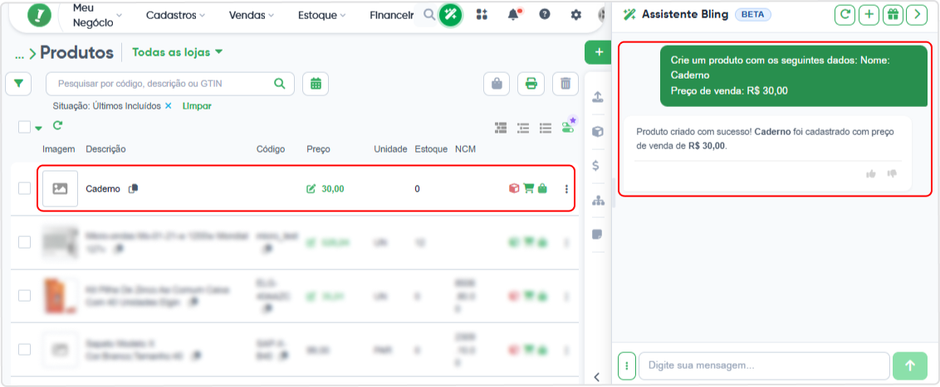The height and width of the screenshot is (387, 940).
Task: Remove the Últimos Incluídos filter with X
Action: [x=169, y=106]
